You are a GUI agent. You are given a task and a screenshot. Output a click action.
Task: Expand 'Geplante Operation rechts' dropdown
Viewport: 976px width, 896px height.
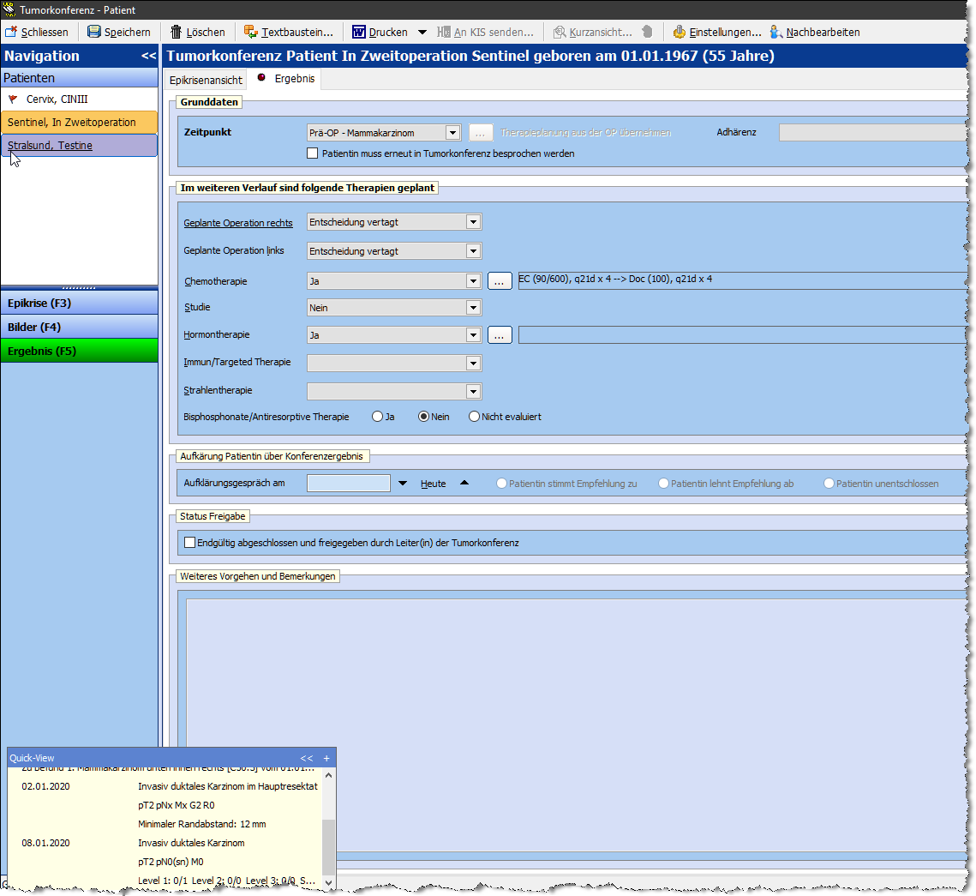[x=474, y=222]
